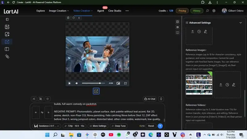Draw/edit icon in second reference slot
The width and height of the screenshot is (247, 139).
(234, 85)
